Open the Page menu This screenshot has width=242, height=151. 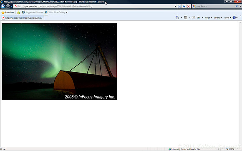tap(208, 18)
